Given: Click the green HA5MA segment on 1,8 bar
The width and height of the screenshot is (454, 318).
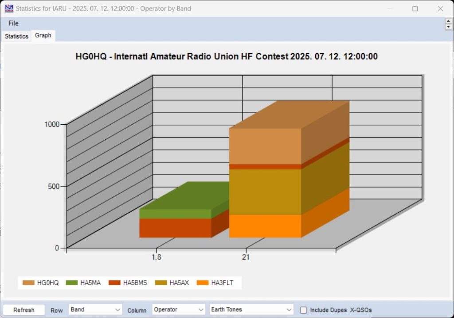Looking at the screenshot, I should pos(175,214).
